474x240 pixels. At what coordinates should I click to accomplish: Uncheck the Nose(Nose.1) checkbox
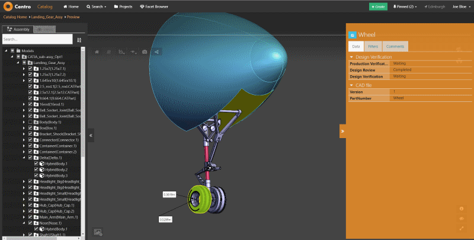(x=30, y=223)
